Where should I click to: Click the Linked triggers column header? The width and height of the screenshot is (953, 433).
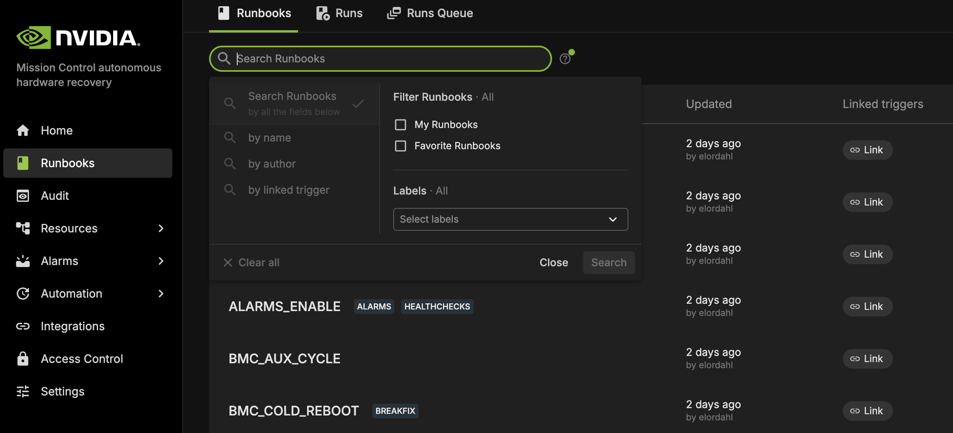(x=883, y=104)
